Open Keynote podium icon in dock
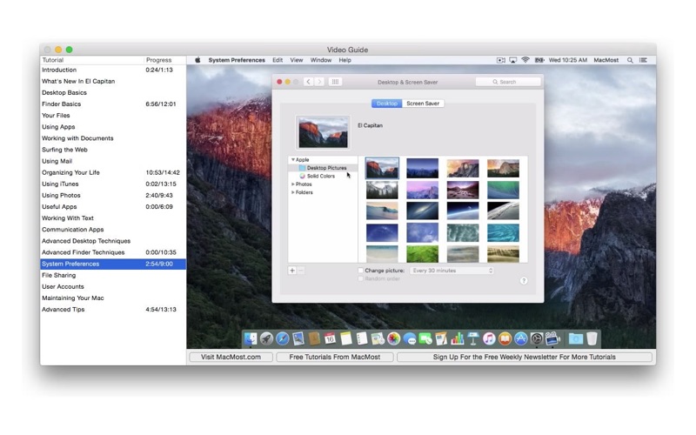This screenshot has height=435, width=696. pyautogui.click(x=473, y=338)
